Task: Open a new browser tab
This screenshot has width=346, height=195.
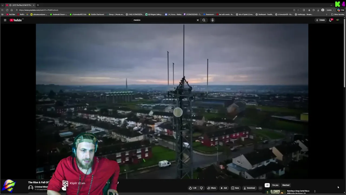Action: (x=38, y=5)
